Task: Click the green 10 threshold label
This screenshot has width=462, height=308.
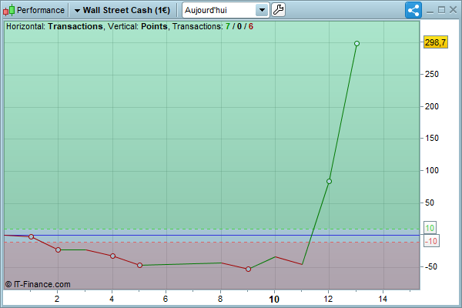Action: click(x=430, y=228)
